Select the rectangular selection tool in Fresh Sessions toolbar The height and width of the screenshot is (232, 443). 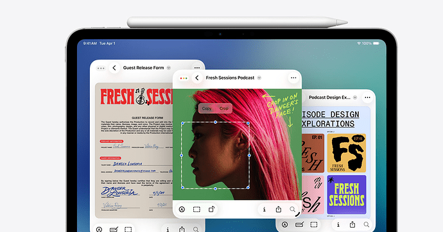[x=196, y=209]
